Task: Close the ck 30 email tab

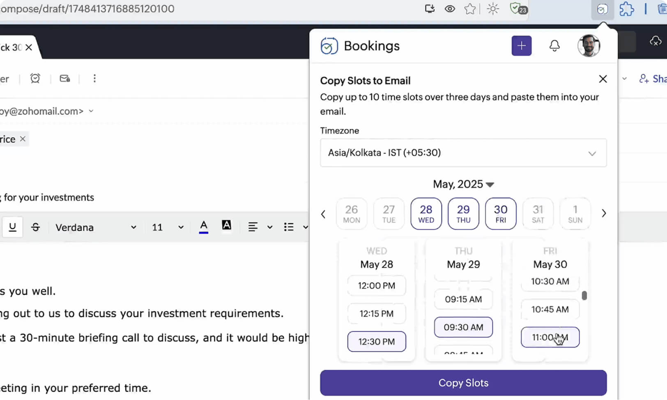Action: click(28, 47)
